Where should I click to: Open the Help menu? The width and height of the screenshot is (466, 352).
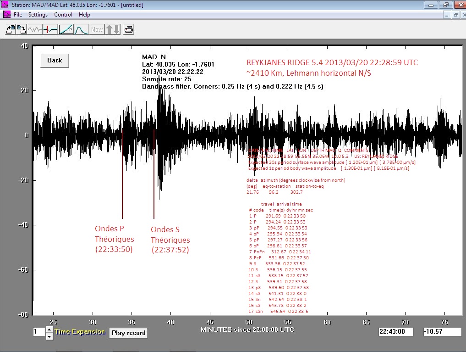(84, 15)
